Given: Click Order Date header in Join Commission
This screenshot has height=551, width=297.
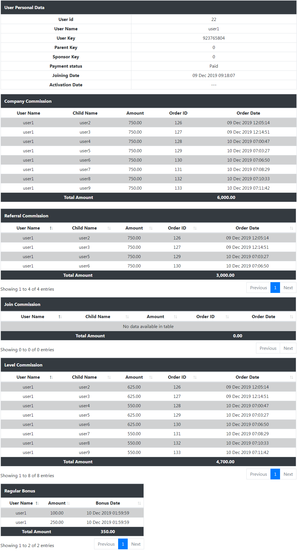Looking at the screenshot, I should (263, 317).
